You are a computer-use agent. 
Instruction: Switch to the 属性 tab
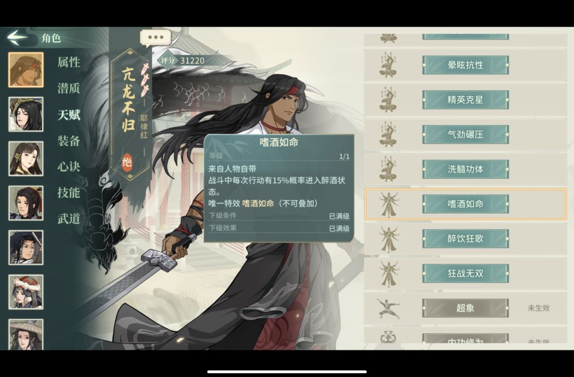coord(69,62)
